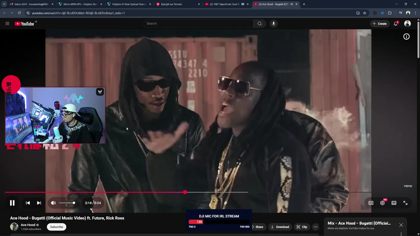
Task: Open Mix playlist options menu
Action: [x=401, y=234]
